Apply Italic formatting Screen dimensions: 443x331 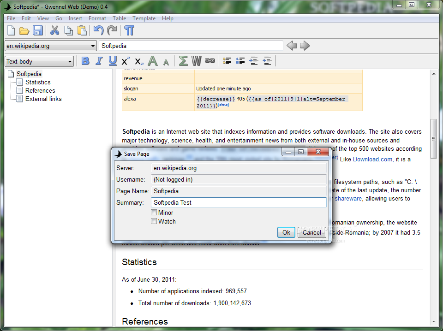point(99,61)
